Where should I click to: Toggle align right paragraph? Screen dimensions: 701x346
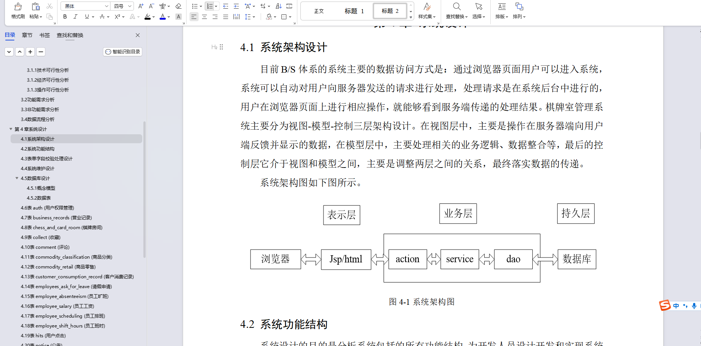click(x=215, y=17)
